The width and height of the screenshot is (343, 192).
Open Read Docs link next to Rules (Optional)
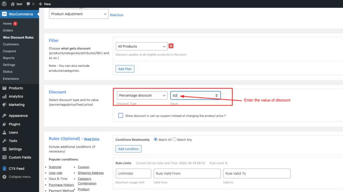pyautogui.click(x=92, y=139)
